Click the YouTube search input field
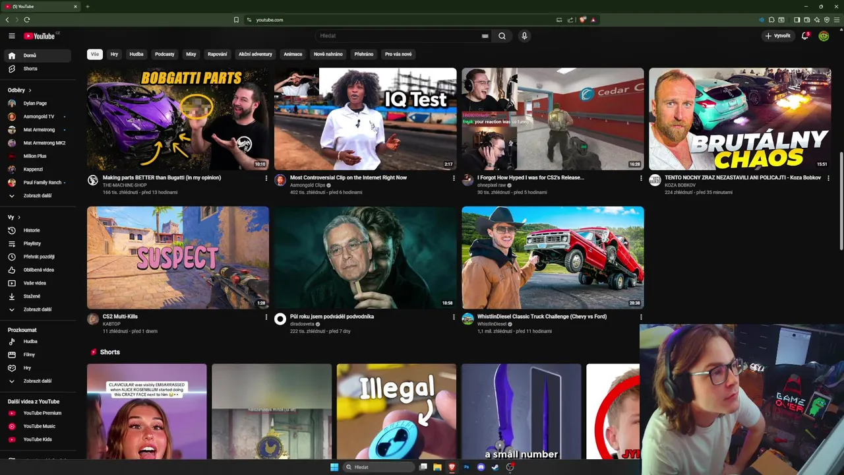844x475 pixels. 399,36
